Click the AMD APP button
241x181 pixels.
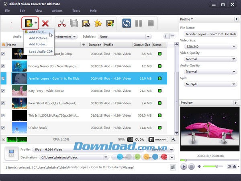point(158,140)
